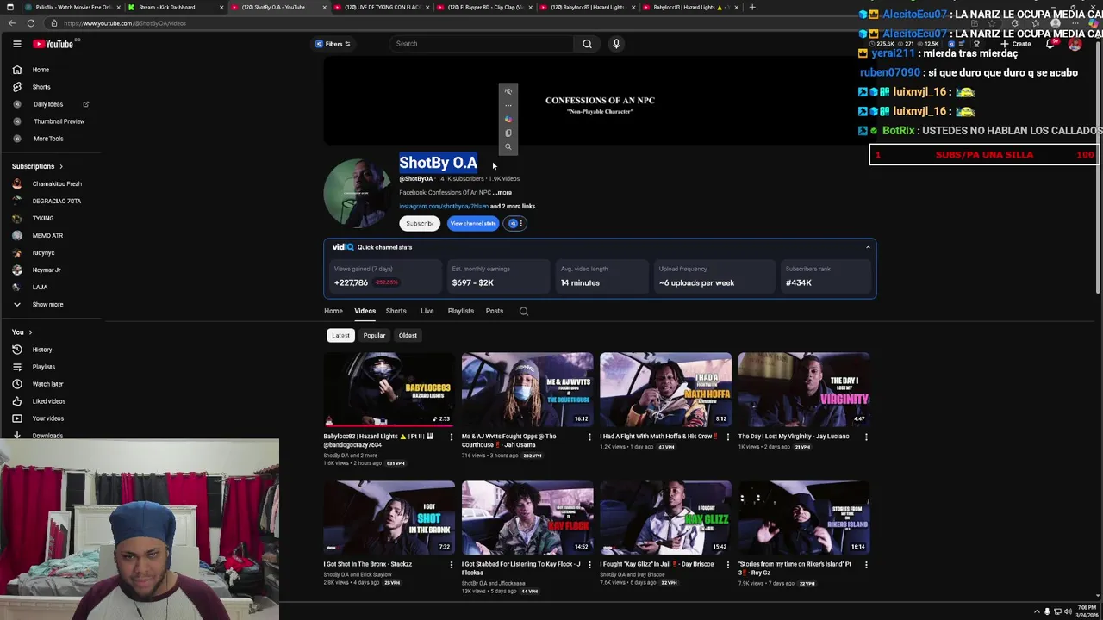Open Playlists in the sidebar
This screenshot has width=1103, height=620.
[x=43, y=367]
